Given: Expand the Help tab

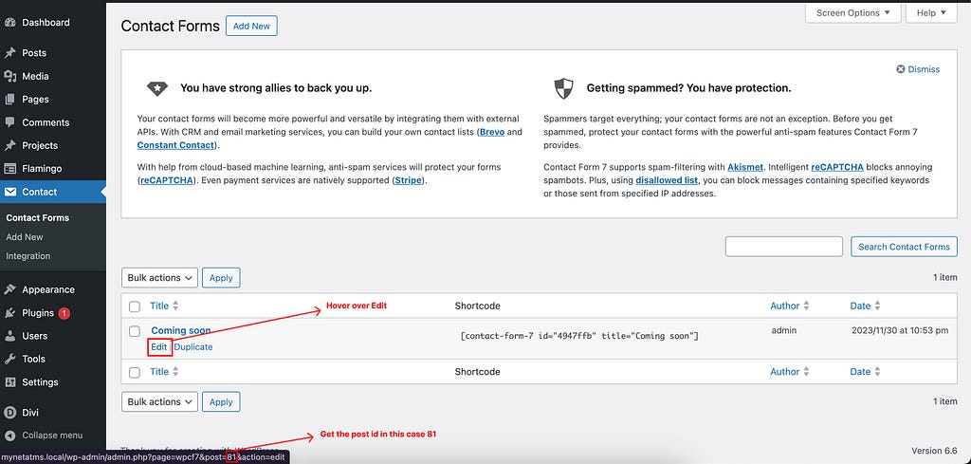Looking at the screenshot, I should [931, 12].
